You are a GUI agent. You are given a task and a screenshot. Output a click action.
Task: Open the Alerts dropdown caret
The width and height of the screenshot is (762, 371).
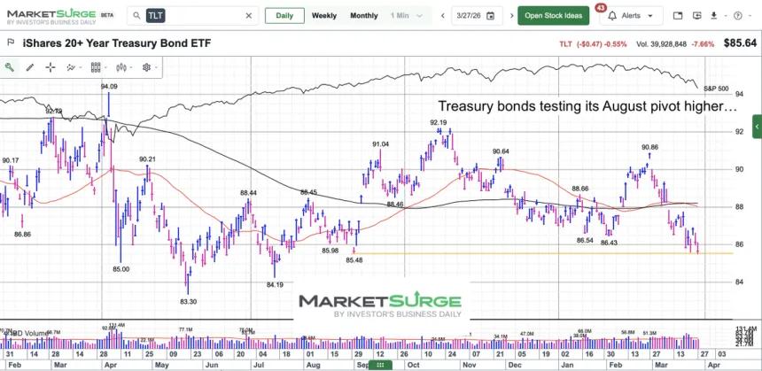coord(650,16)
